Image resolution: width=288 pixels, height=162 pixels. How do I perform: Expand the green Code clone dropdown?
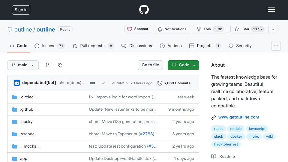tap(183, 65)
